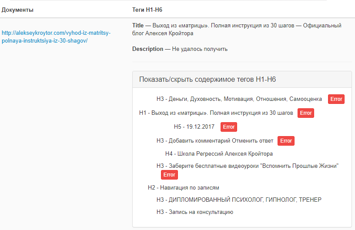Screen dimensions: 355x230
Task: Click H2 - Навигация по записям row
Action: [184, 188]
